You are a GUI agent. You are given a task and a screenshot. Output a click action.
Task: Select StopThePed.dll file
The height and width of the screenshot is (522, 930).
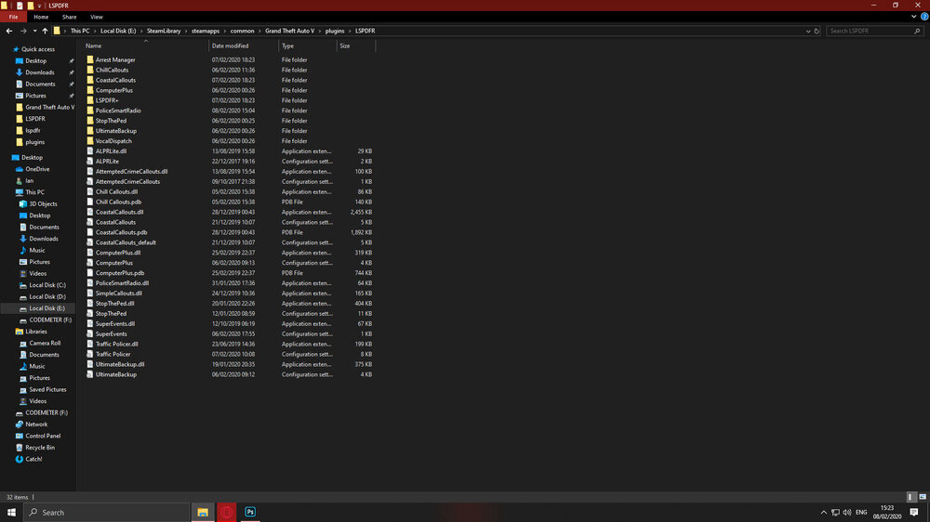pyautogui.click(x=114, y=304)
